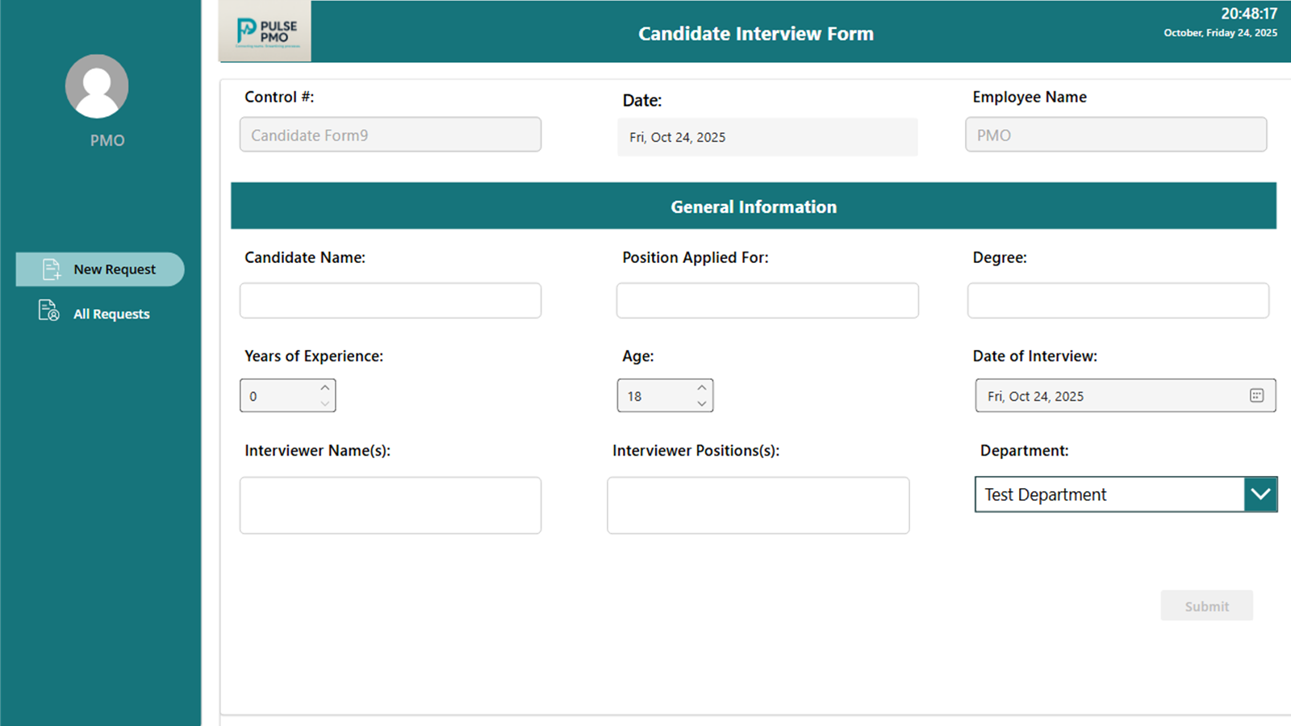Click the Pulse PMO logo
Screen dimensions: 1291x726
265,31
